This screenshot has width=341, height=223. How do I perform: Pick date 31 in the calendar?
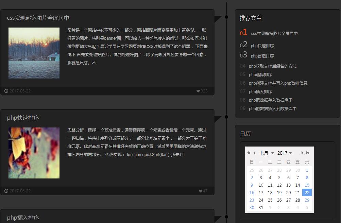pos(261,208)
